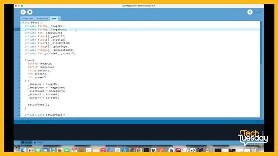
Task: Open Reminders from the Dock
Action: click(x=89, y=150)
